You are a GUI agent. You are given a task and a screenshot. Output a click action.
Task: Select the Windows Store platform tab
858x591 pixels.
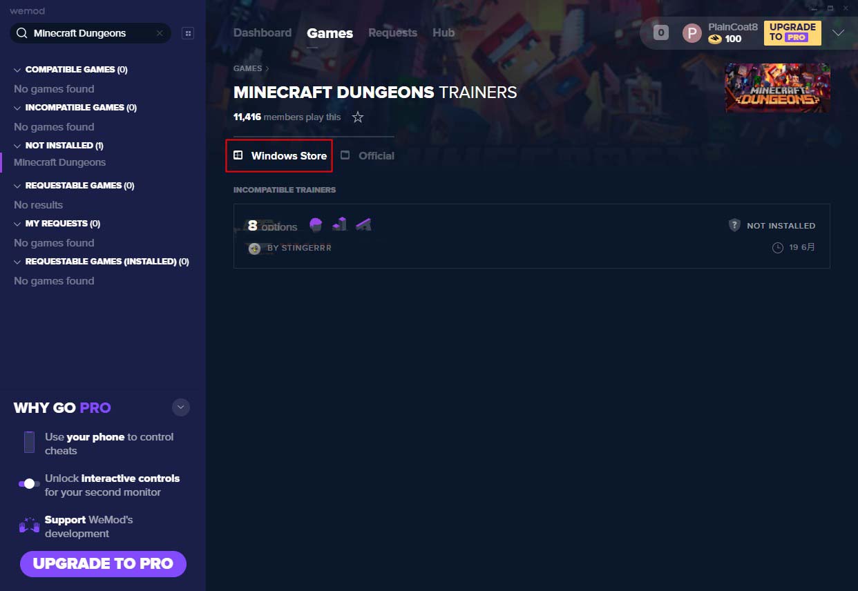(x=280, y=155)
